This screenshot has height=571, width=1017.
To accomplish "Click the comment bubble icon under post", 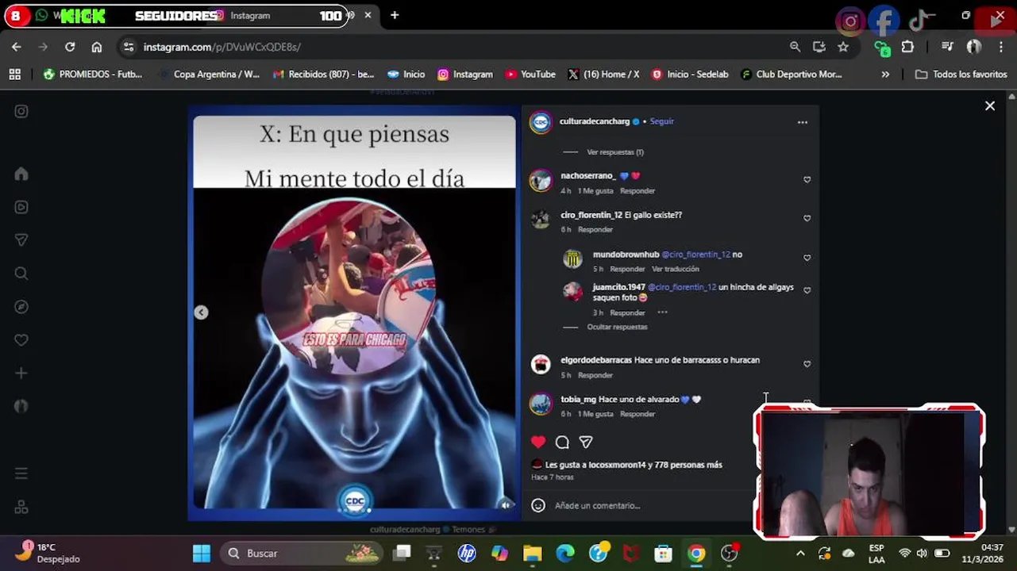I will pyautogui.click(x=562, y=442).
